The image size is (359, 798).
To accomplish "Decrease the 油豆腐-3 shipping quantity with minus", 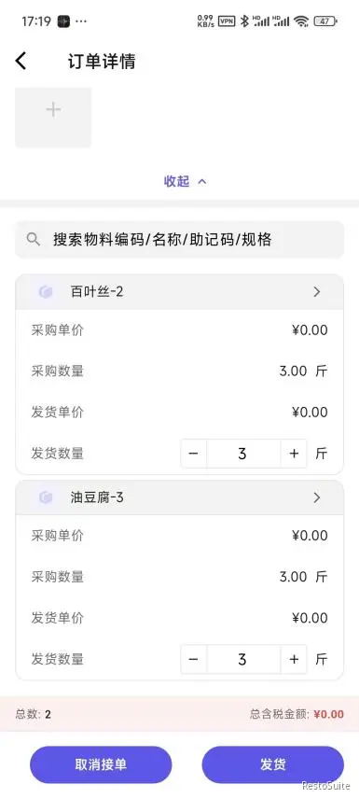I will [193, 660].
